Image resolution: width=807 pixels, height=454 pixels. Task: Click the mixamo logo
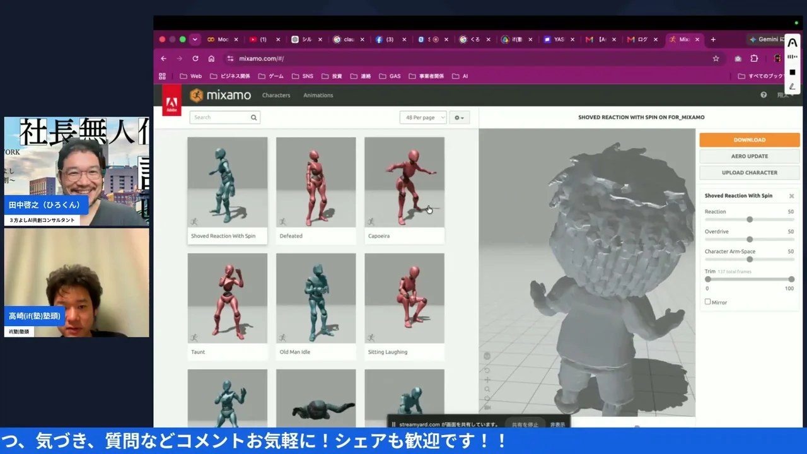pos(221,95)
